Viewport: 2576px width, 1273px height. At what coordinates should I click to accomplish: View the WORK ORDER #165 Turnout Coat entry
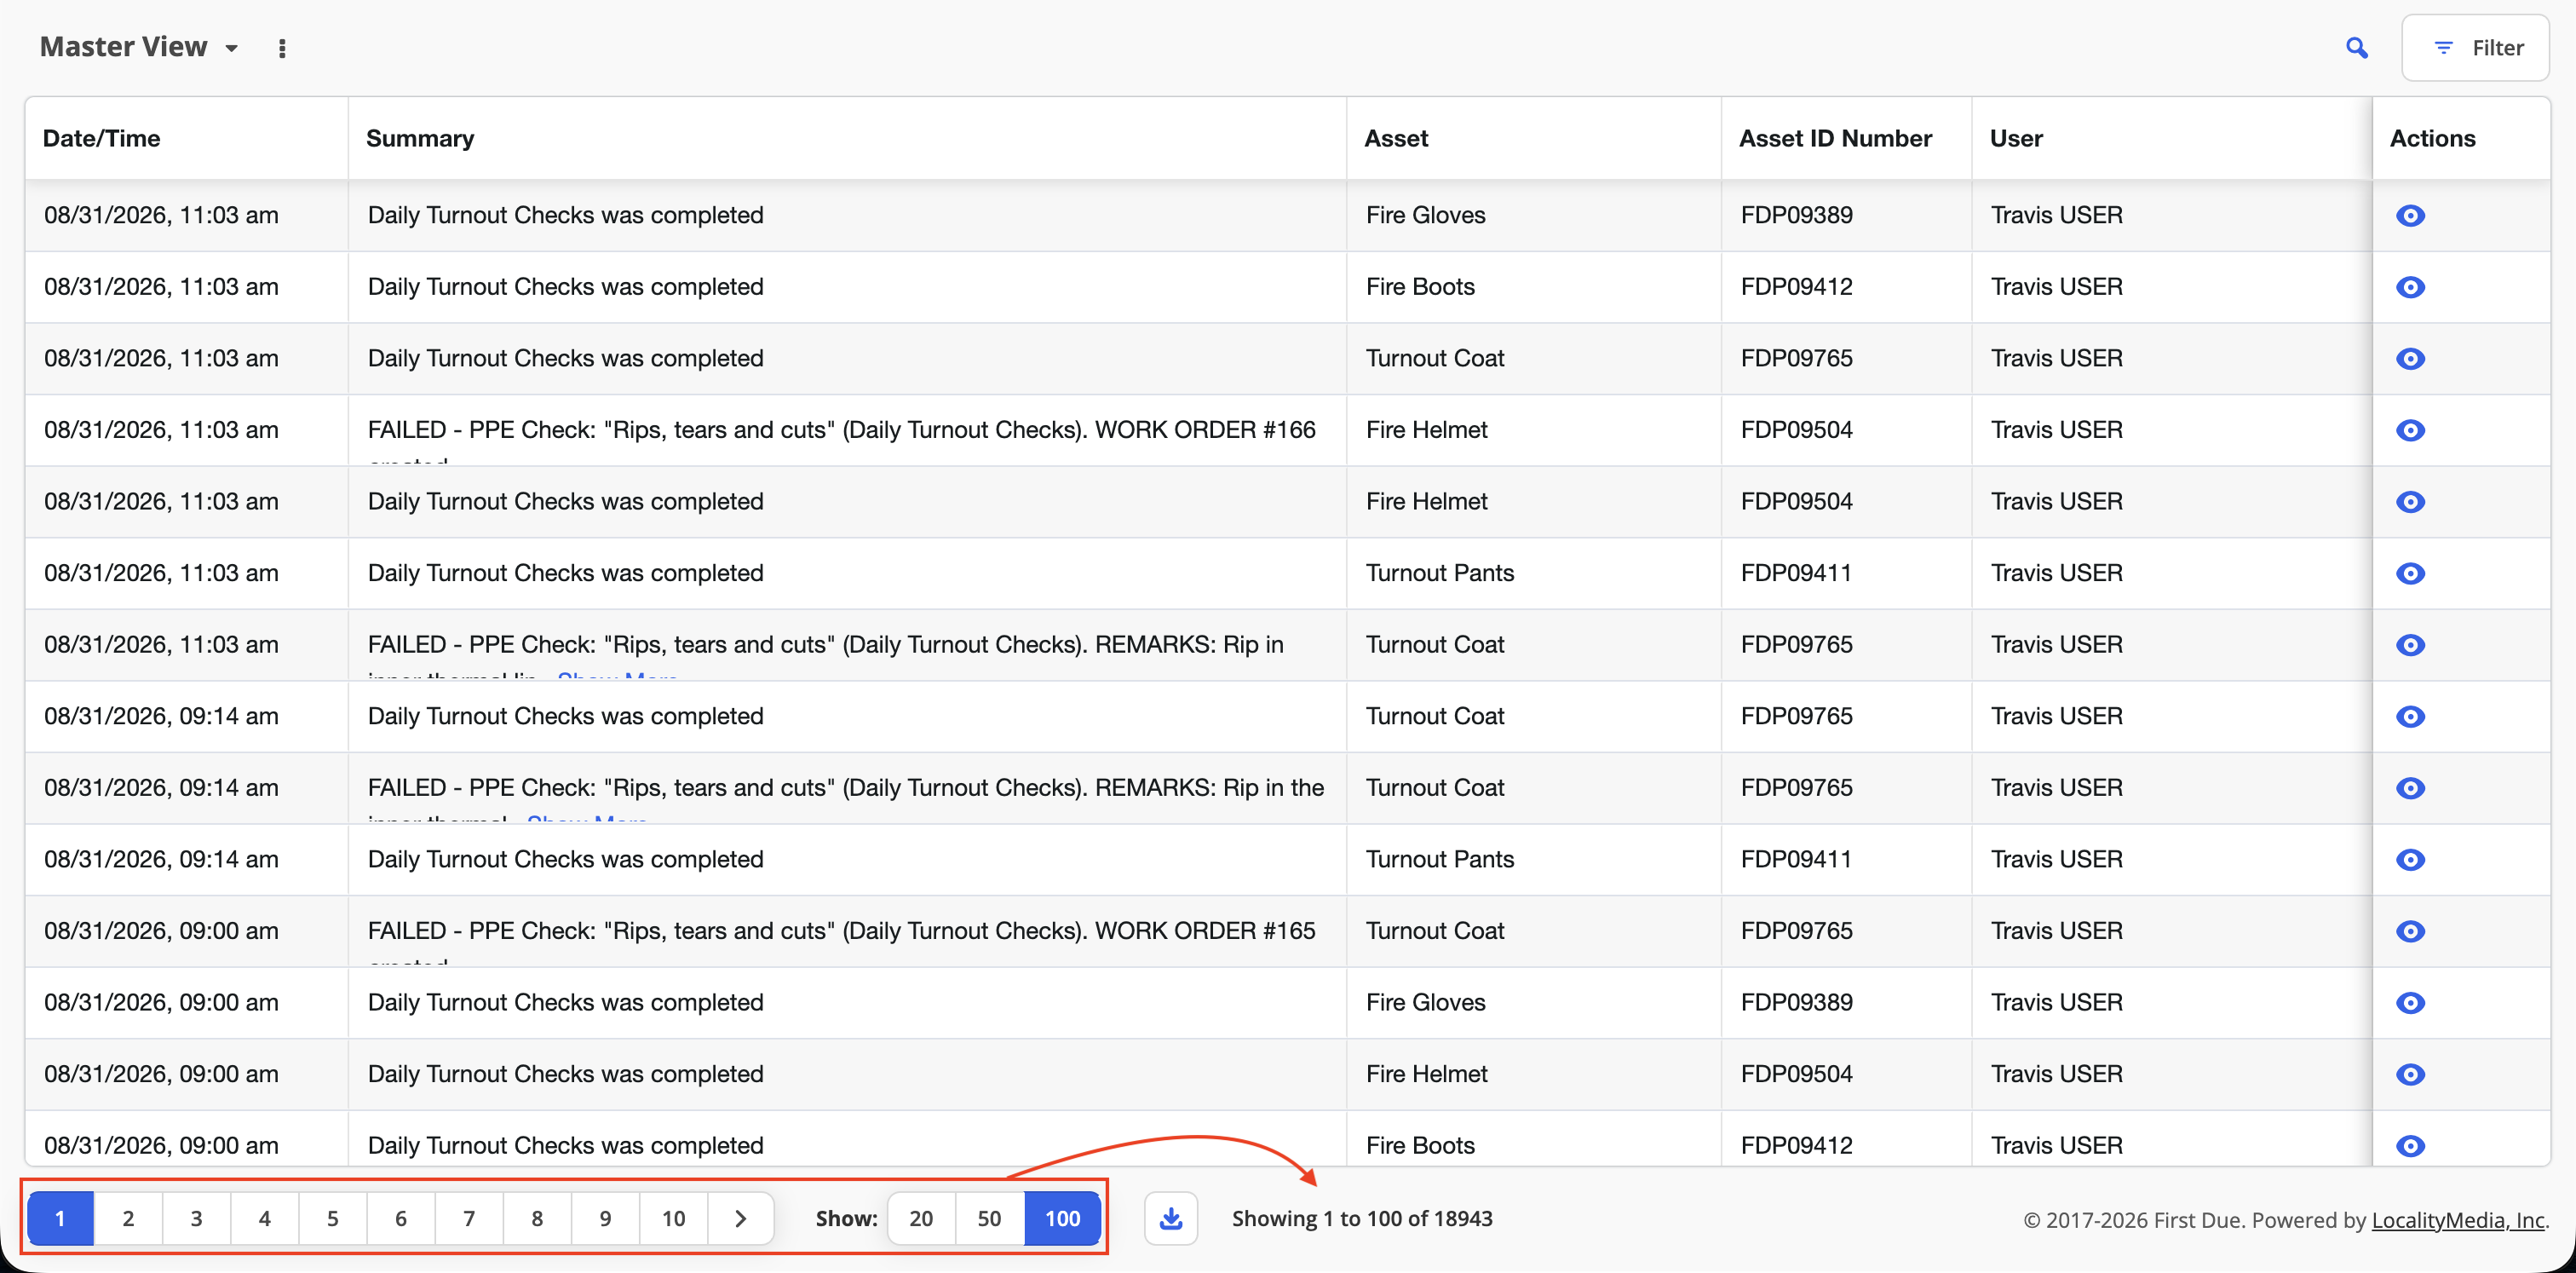point(2410,931)
